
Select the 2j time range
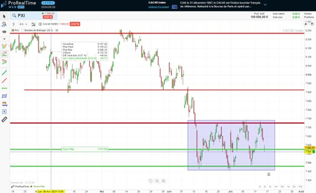click(x=265, y=187)
